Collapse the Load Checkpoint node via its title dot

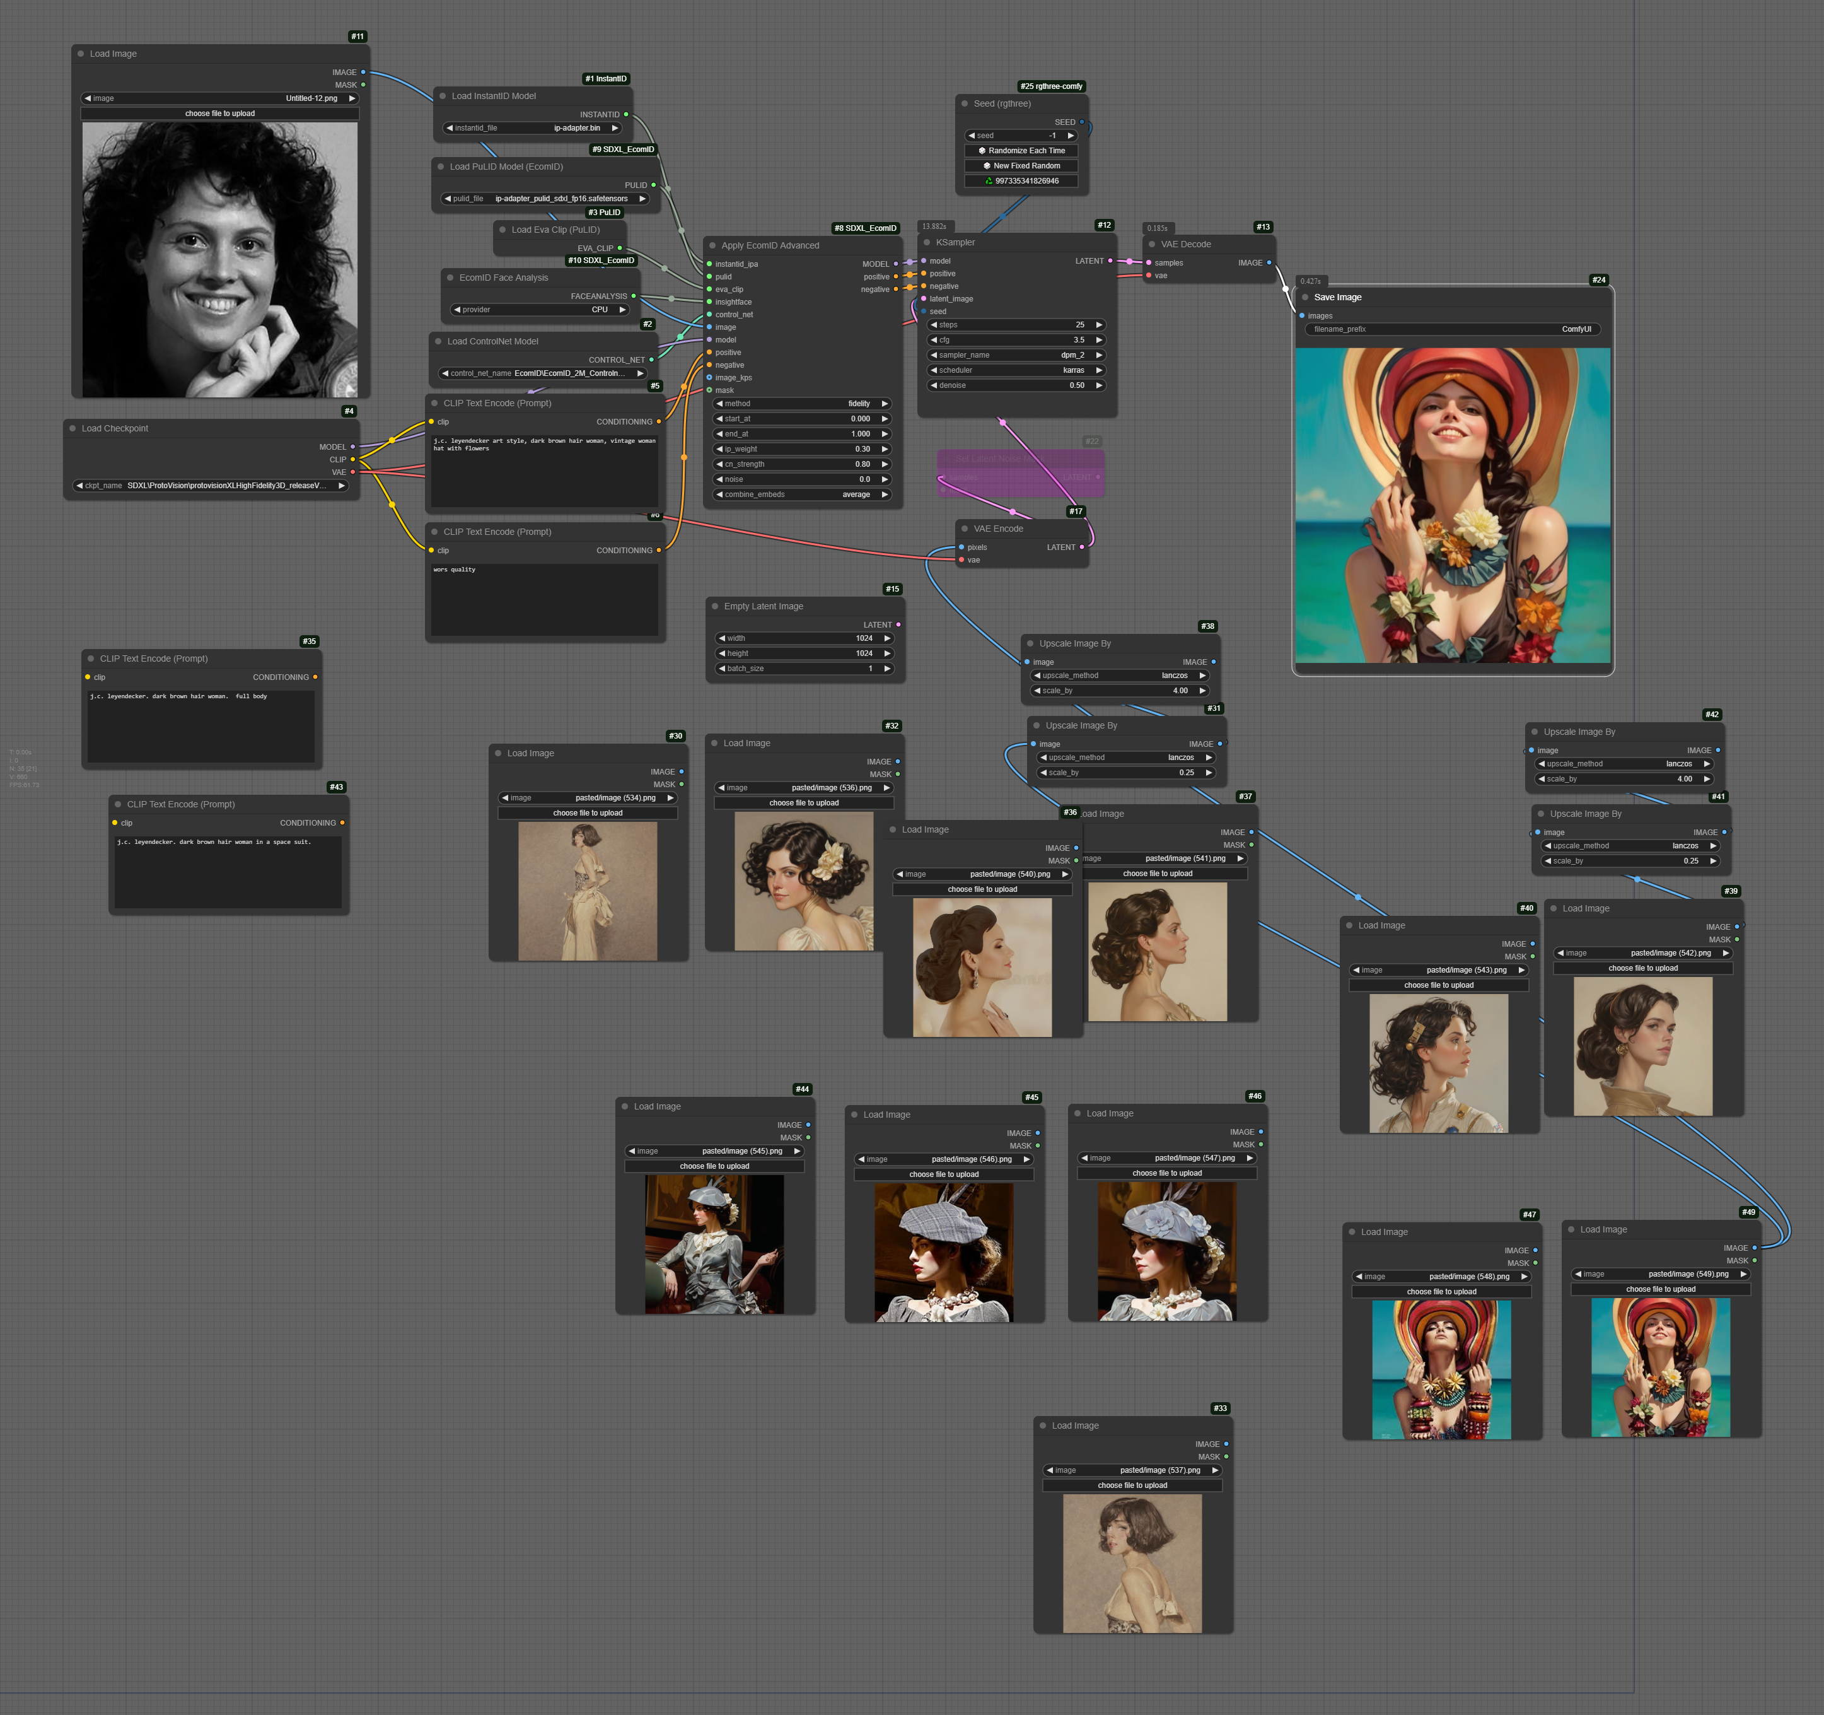coord(73,429)
